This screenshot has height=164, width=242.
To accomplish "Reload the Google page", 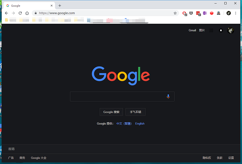I will [20, 13].
